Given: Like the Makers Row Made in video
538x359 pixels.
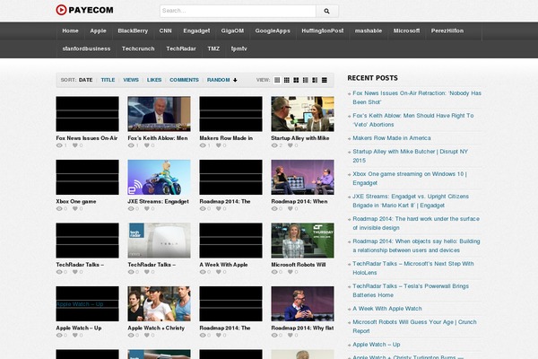Looking at the screenshot, I should pyautogui.click(x=218, y=145).
